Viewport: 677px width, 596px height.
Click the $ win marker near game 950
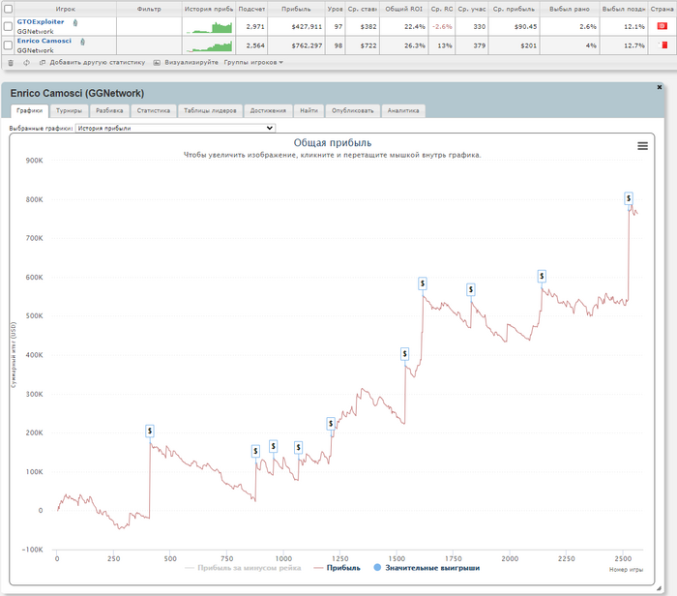pos(273,446)
